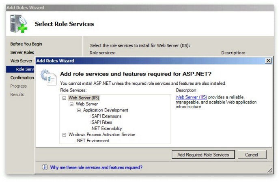This screenshot has width=280, height=182.
Task: Collapse the Web Server (IIS) tree node
Action: pos(64,98)
